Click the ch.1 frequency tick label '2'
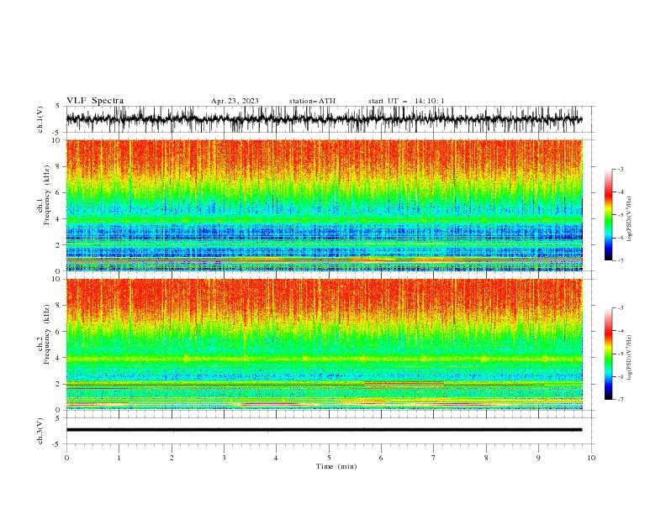The height and width of the screenshot is (514, 666). point(58,244)
